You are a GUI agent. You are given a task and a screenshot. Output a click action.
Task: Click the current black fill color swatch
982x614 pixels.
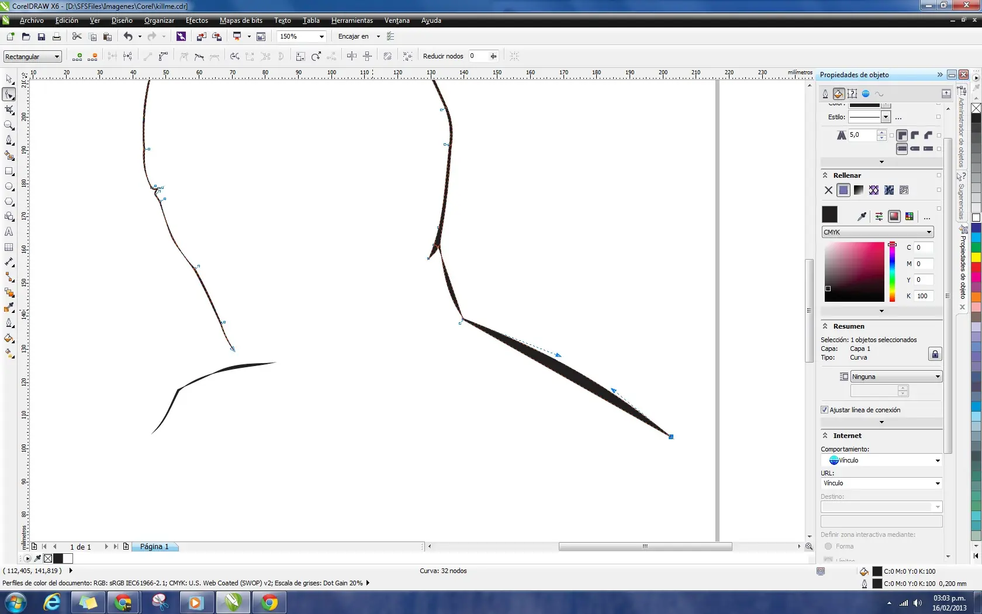click(829, 215)
